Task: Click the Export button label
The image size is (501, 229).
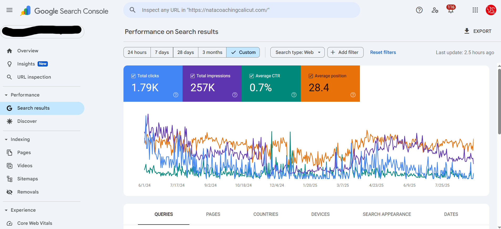Action: pos(482,31)
